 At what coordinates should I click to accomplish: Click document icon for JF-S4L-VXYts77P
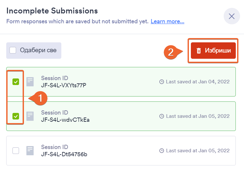coord(30,82)
